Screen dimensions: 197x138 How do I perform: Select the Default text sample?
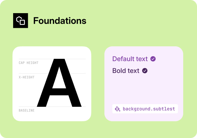pos(130,59)
